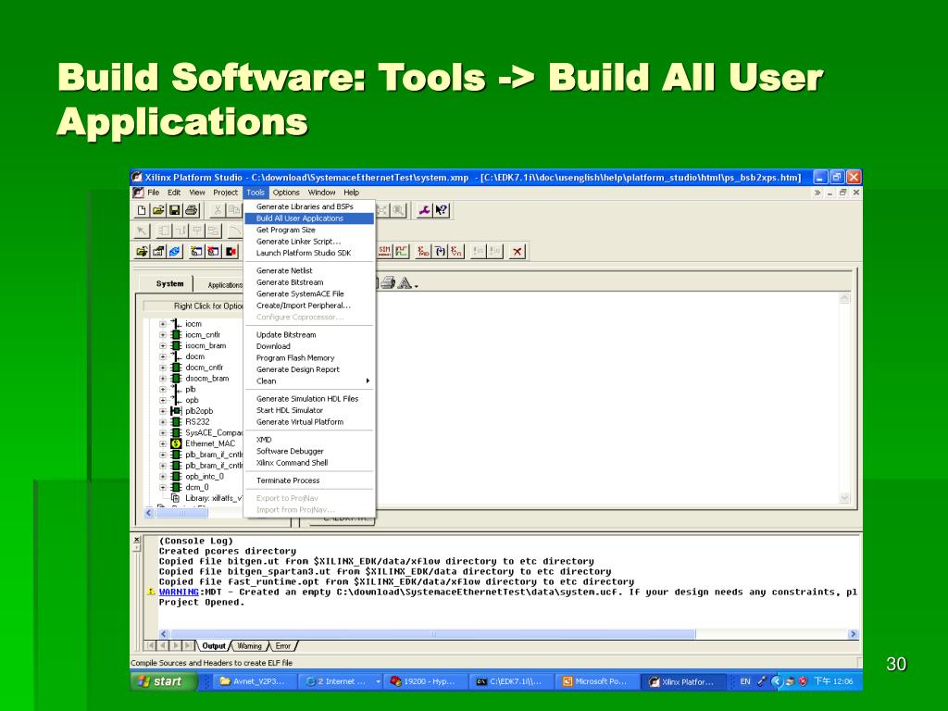Expand the RS232 tree node
This screenshot has height=711, width=948.
pos(163,422)
